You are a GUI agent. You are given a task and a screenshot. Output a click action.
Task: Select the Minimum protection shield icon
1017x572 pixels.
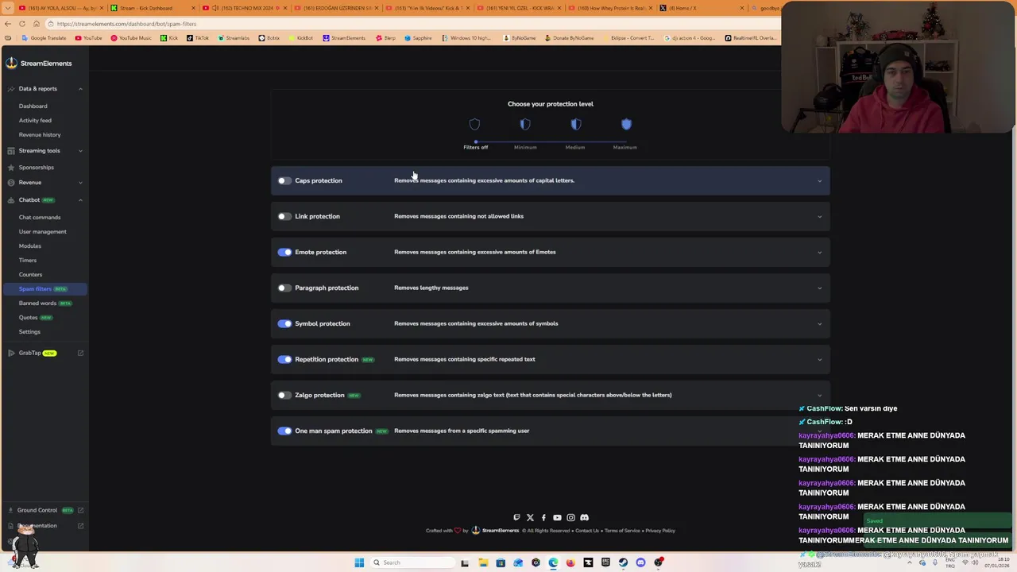[x=525, y=124]
